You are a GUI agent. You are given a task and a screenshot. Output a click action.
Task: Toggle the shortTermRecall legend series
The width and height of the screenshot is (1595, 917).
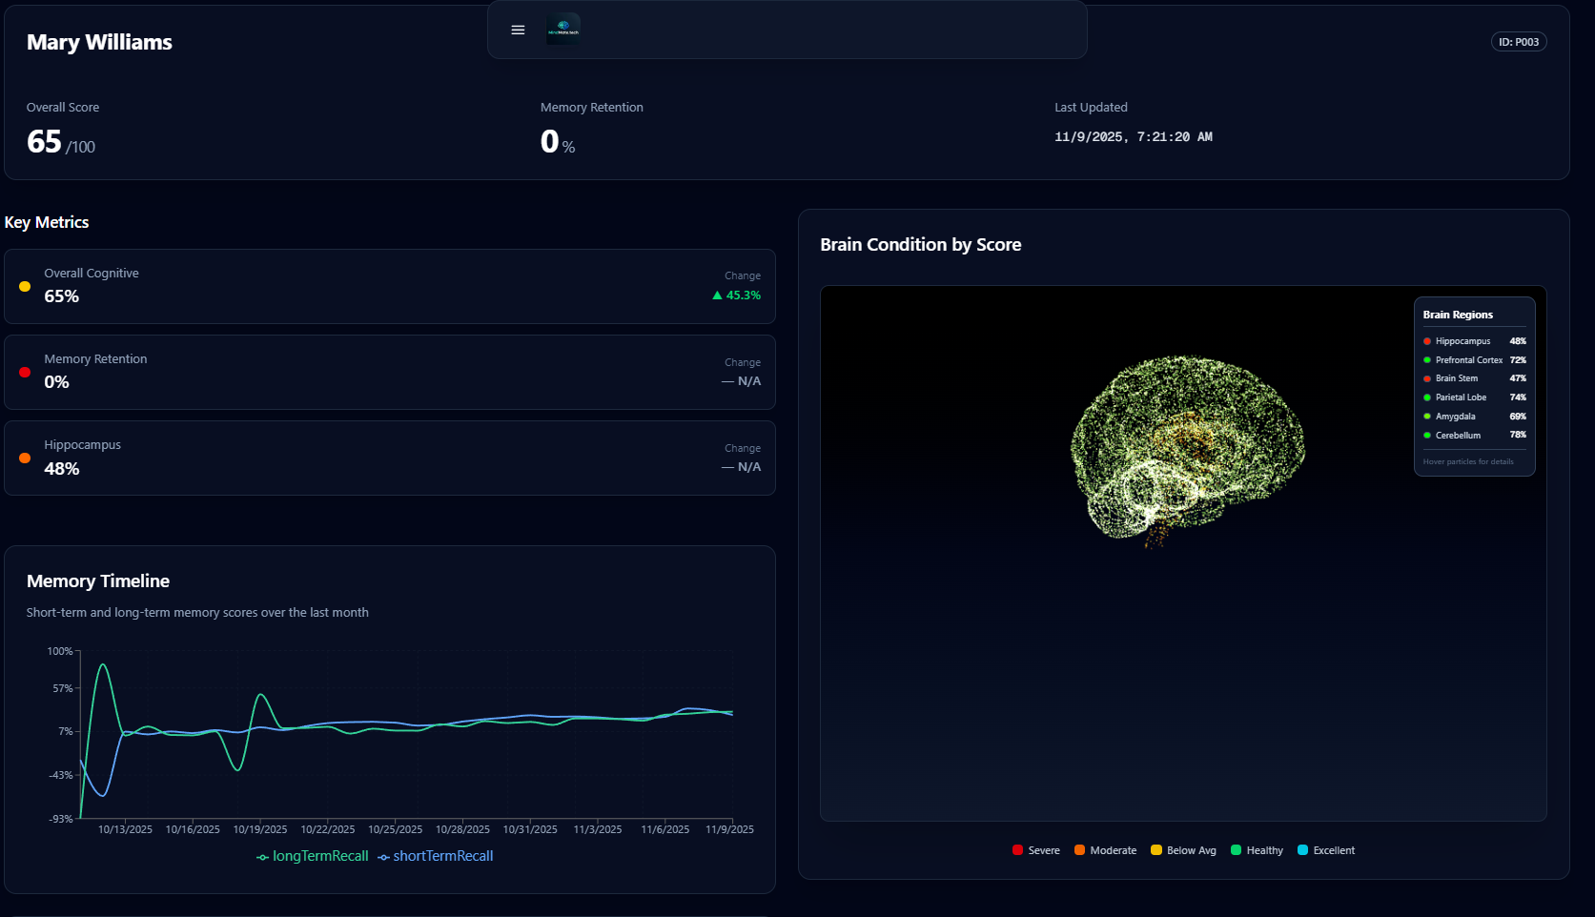point(436,856)
